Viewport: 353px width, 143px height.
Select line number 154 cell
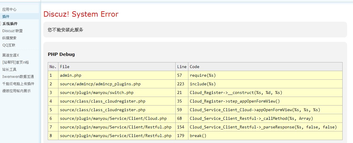coord(182,127)
